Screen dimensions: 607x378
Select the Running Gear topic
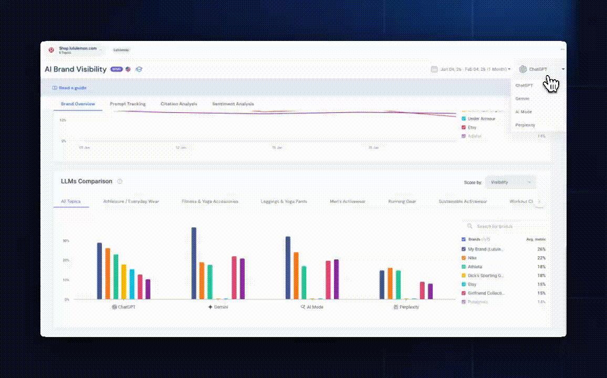402,202
